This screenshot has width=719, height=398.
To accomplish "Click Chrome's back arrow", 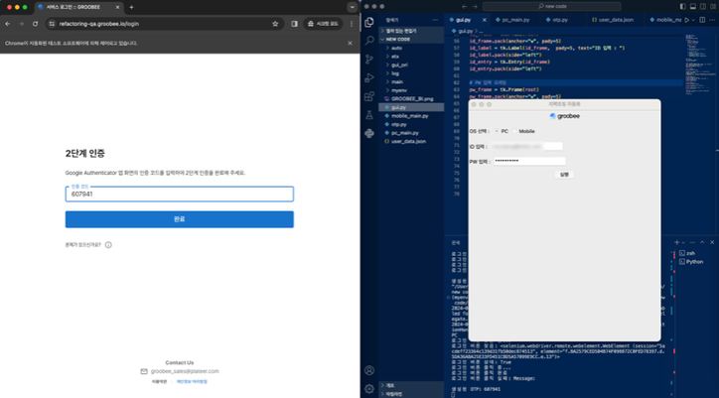I will tap(8, 24).
